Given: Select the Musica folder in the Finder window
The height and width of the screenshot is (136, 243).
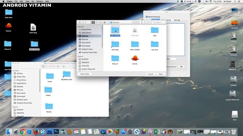Looking at the screenshot, I should [x=49, y=108].
